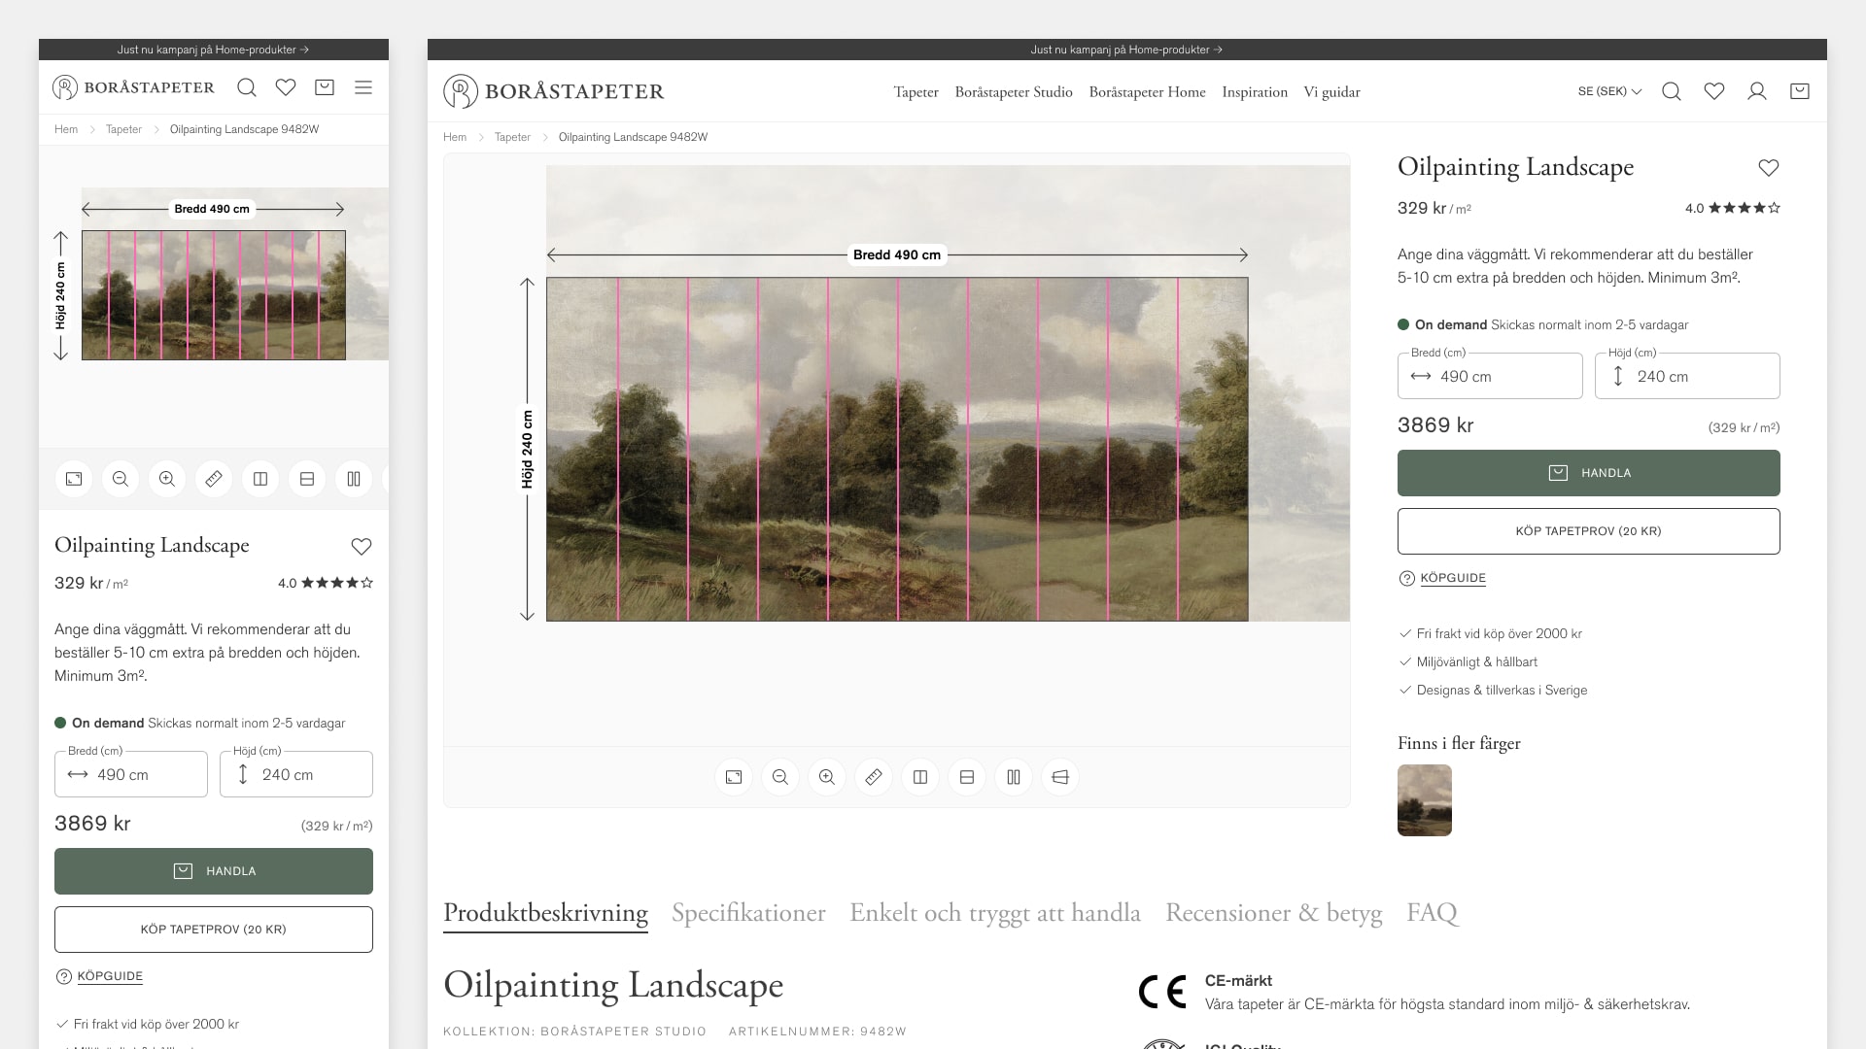Flip horizontally using split-rectangle icon in desktop toolbar
Viewport: 1866px width, 1049px height.
tap(920, 777)
